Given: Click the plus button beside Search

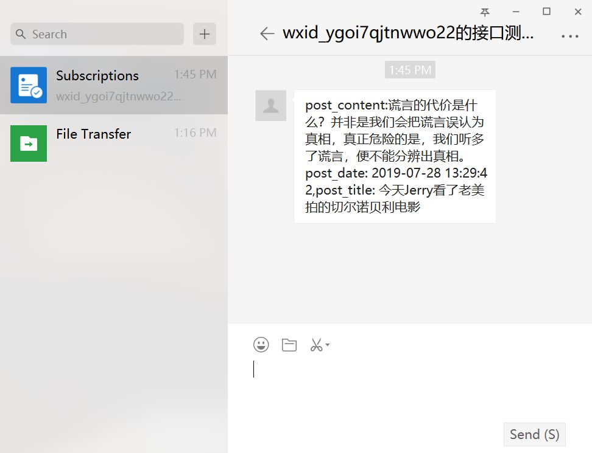Looking at the screenshot, I should [205, 34].
